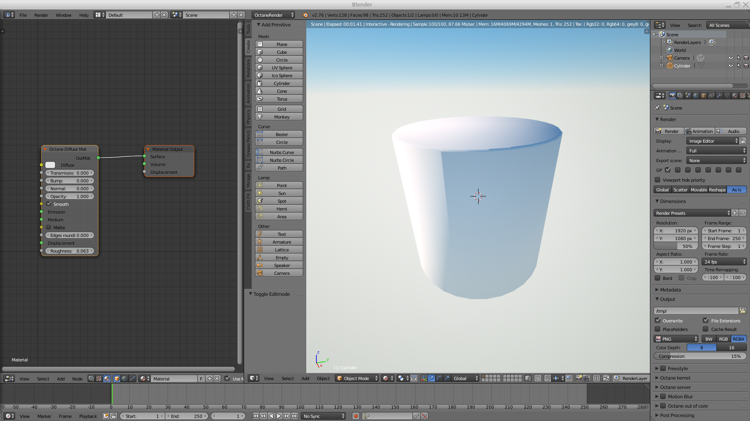Open the Render menu
This screenshot has height=421, width=750.
(41, 15)
